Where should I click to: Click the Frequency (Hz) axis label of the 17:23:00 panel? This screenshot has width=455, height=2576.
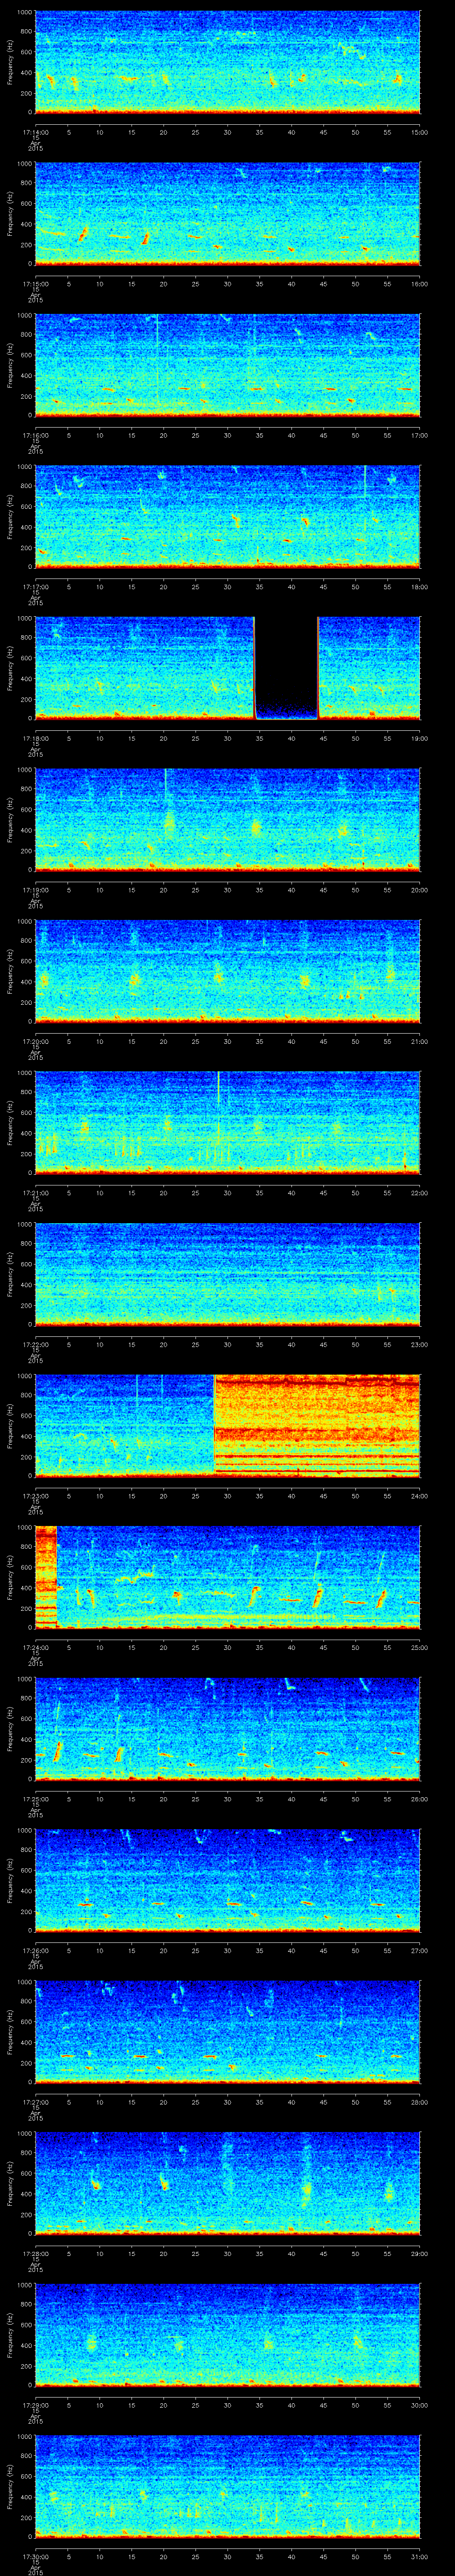10,1426
